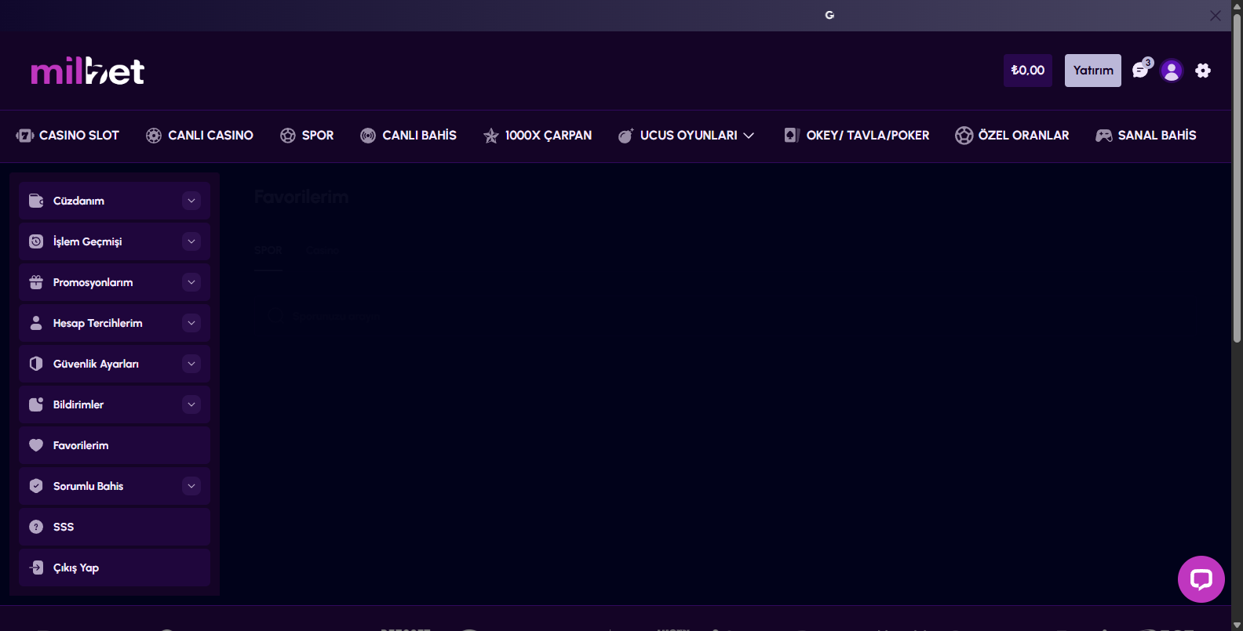The width and height of the screenshot is (1243, 631).
Task: Click the Spor soccer ball icon
Action: pos(288,136)
